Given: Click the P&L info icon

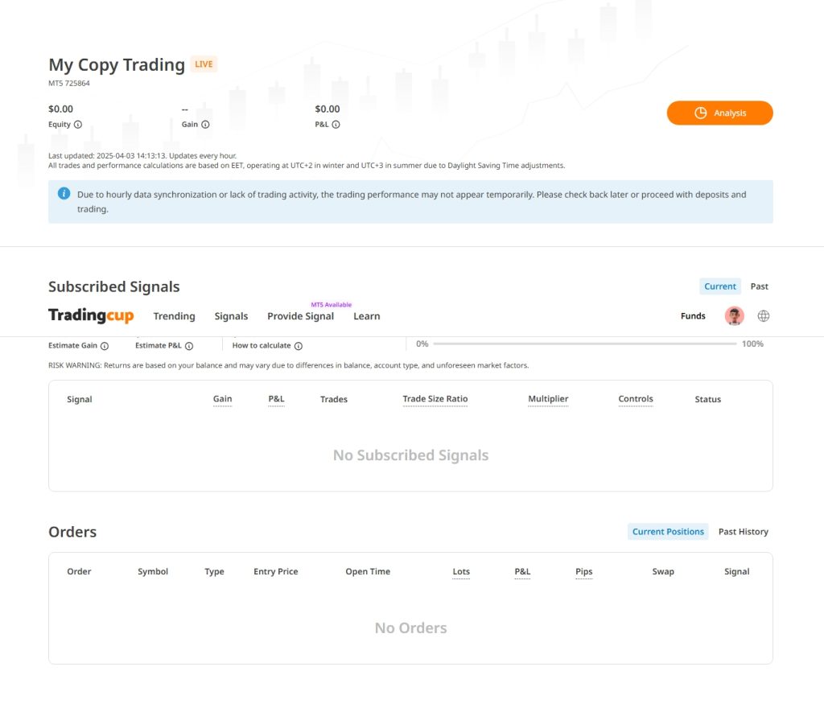Looking at the screenshot, I should pos(336,125).
